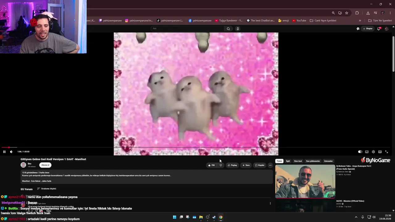Start voice search with the microphone

click(238, 29)
